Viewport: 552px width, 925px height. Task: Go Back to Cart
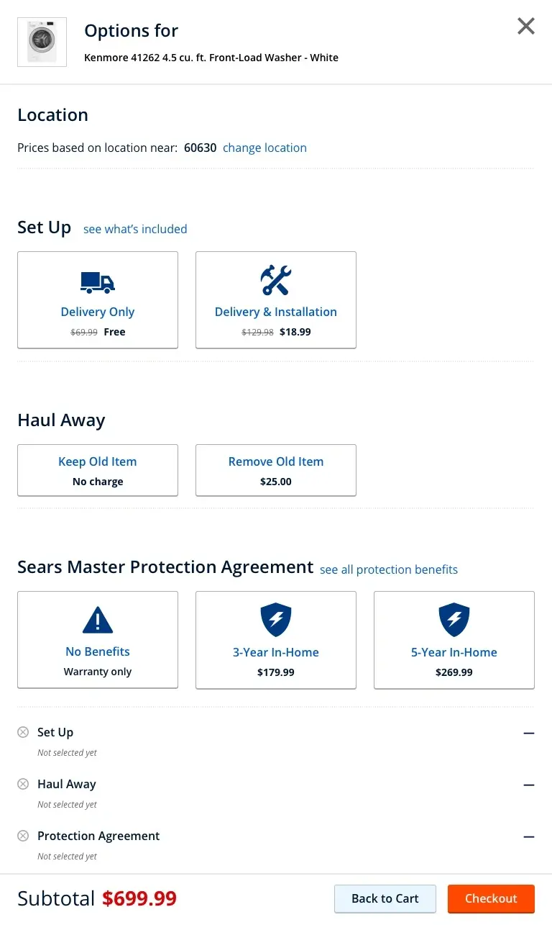pos(385,898)
